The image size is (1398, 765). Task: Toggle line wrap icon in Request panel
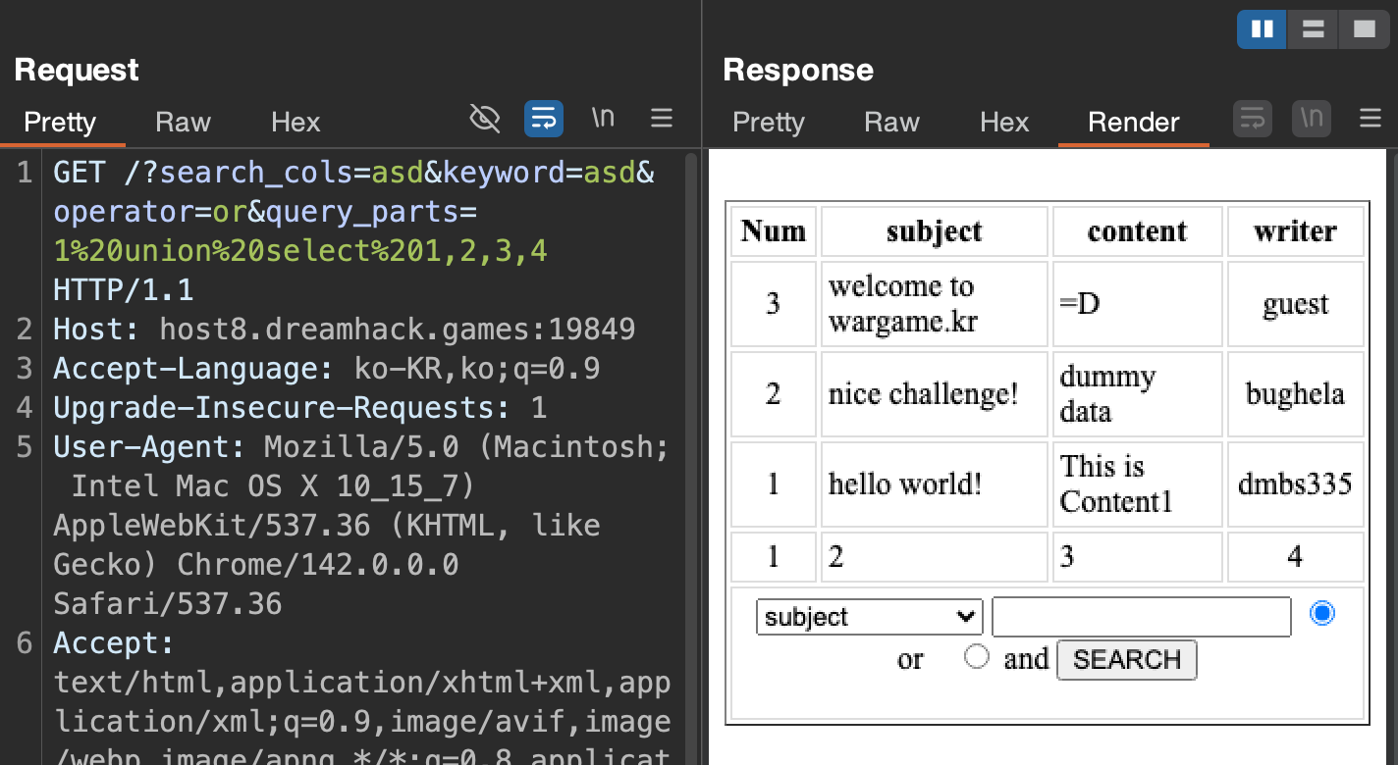[543, 119]
